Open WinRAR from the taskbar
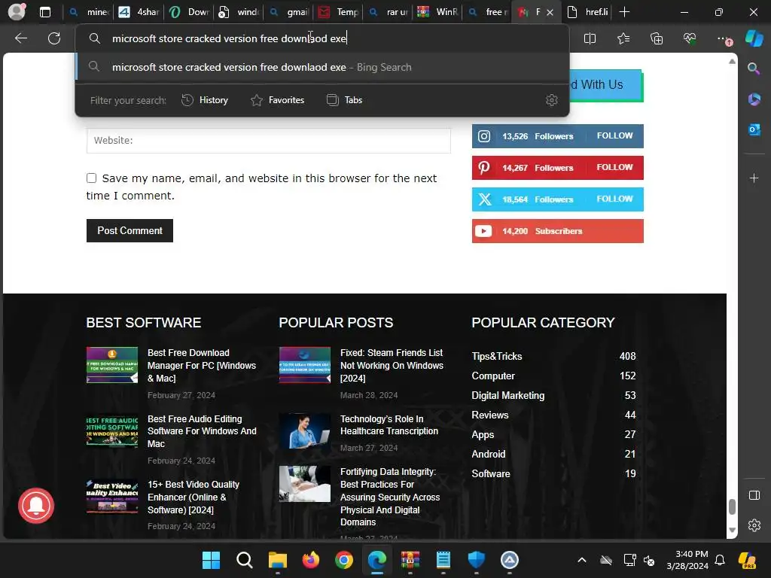The image size is (771, 578). click(410, 560)
